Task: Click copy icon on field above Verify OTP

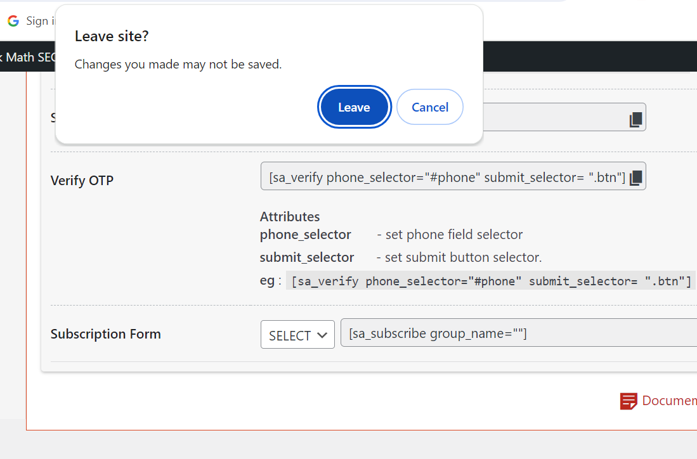Action: (635, 119)
